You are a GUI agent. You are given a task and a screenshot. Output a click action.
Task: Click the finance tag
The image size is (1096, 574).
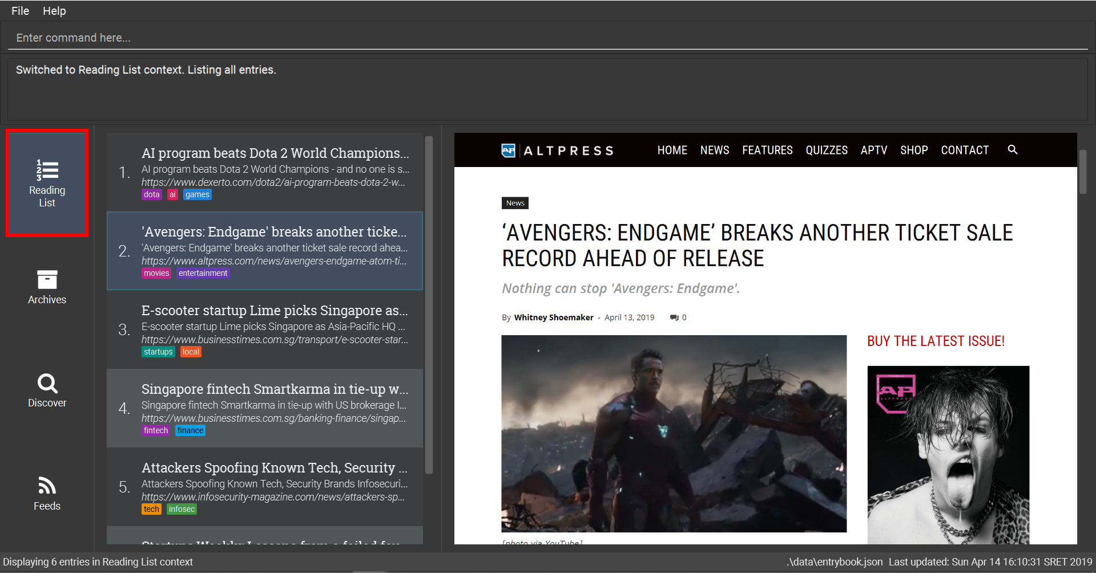point(190,430)
